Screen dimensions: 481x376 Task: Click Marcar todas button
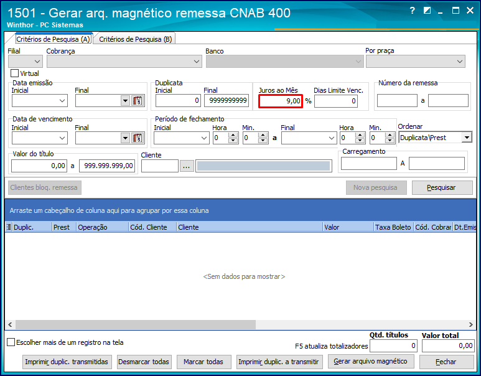coord(203,362)
